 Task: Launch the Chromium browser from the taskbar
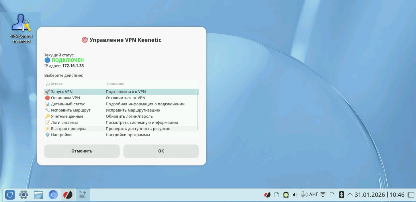[53, 195]
